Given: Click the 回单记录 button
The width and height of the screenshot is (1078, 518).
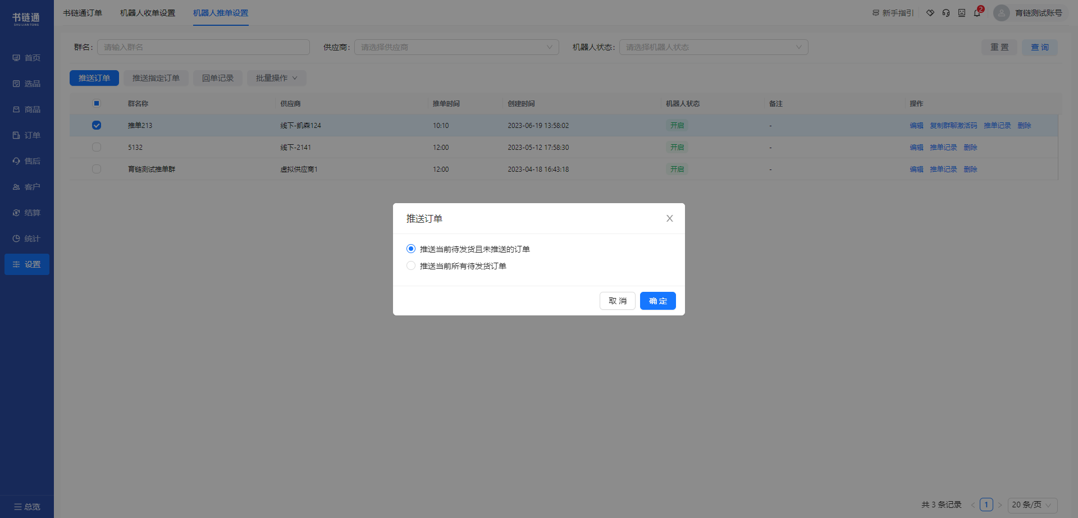Looking at the screenshot, I should [x=218, y=78].
